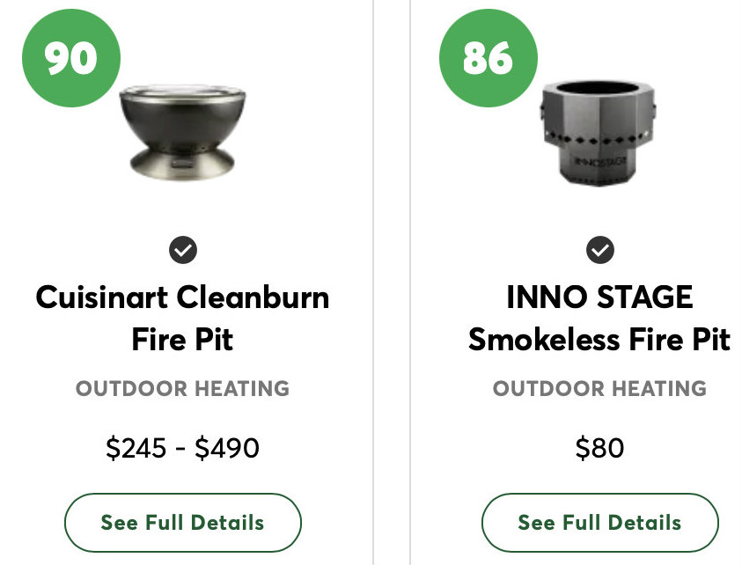Screen dimensions: 742x565
Task: Click the number 86 in rating circle
Action: click(488, 58)
